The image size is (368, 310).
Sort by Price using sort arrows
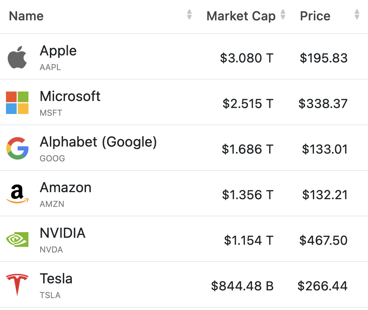(357, 15)
